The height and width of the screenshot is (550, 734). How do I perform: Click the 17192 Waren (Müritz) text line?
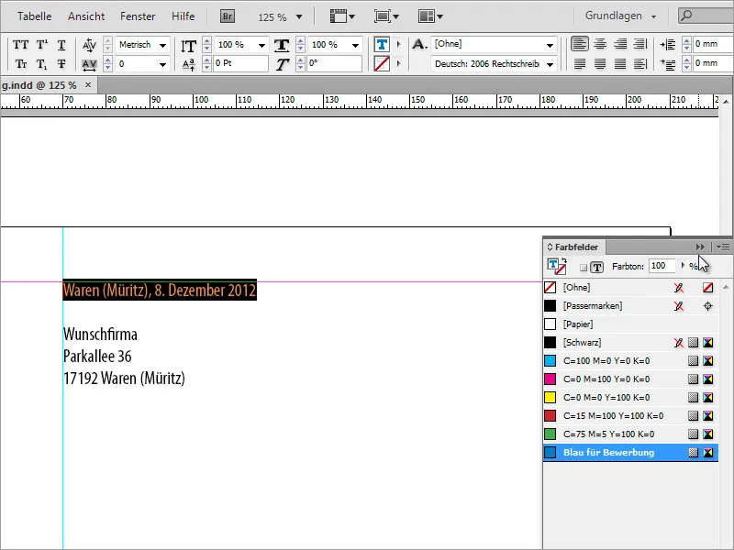[124, 379]
